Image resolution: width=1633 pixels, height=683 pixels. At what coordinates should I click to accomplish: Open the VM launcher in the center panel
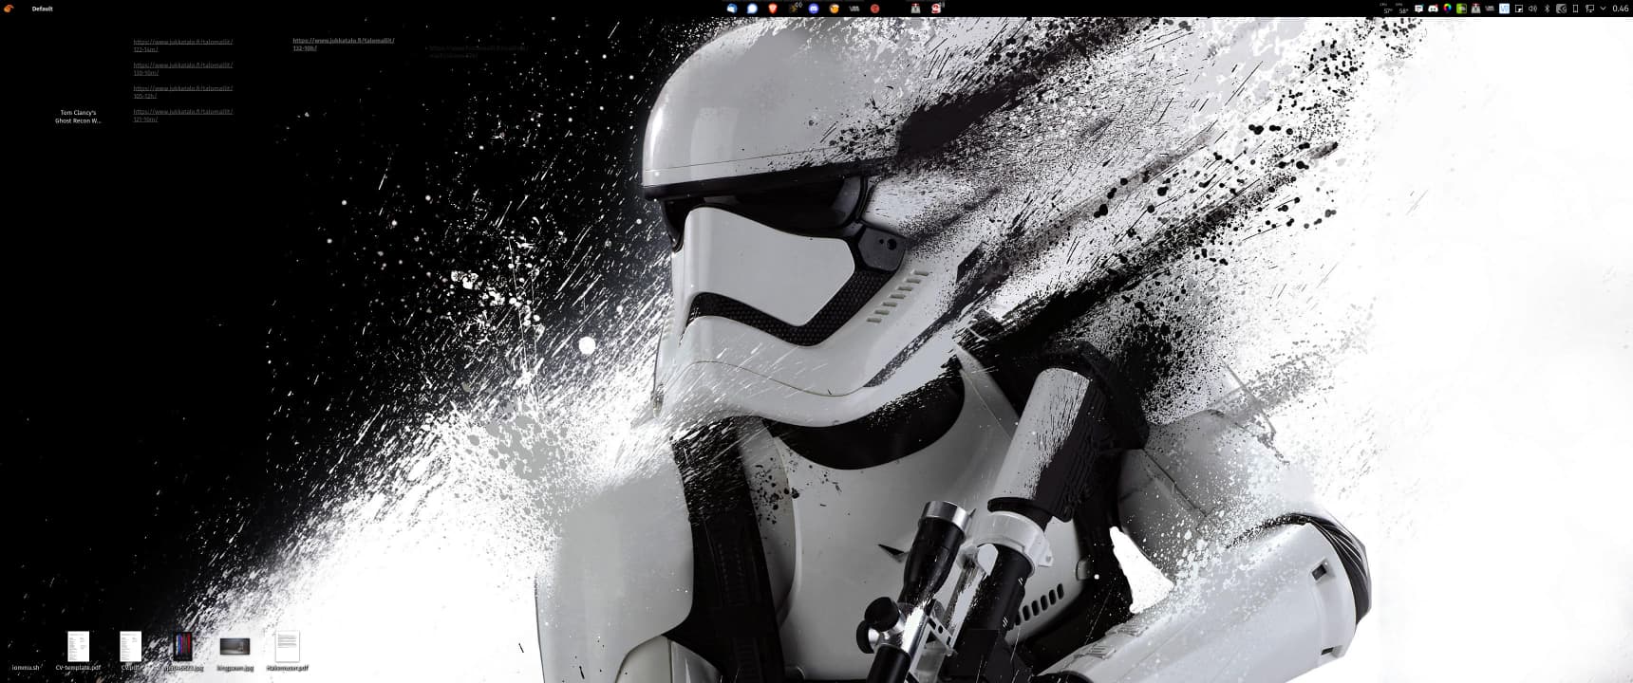854,9
